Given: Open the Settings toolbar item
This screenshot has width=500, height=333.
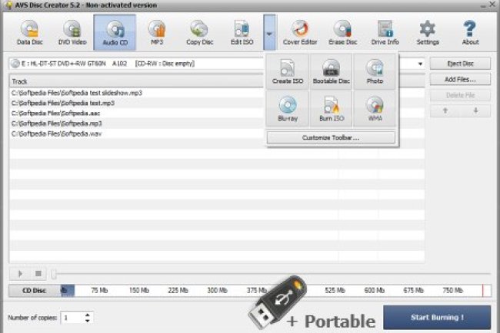Looking at the screenshot, I should (x=427, y=33).
